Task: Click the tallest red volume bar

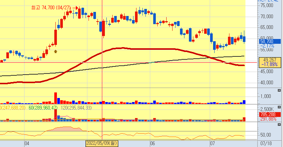Action: tap(55, 98)
